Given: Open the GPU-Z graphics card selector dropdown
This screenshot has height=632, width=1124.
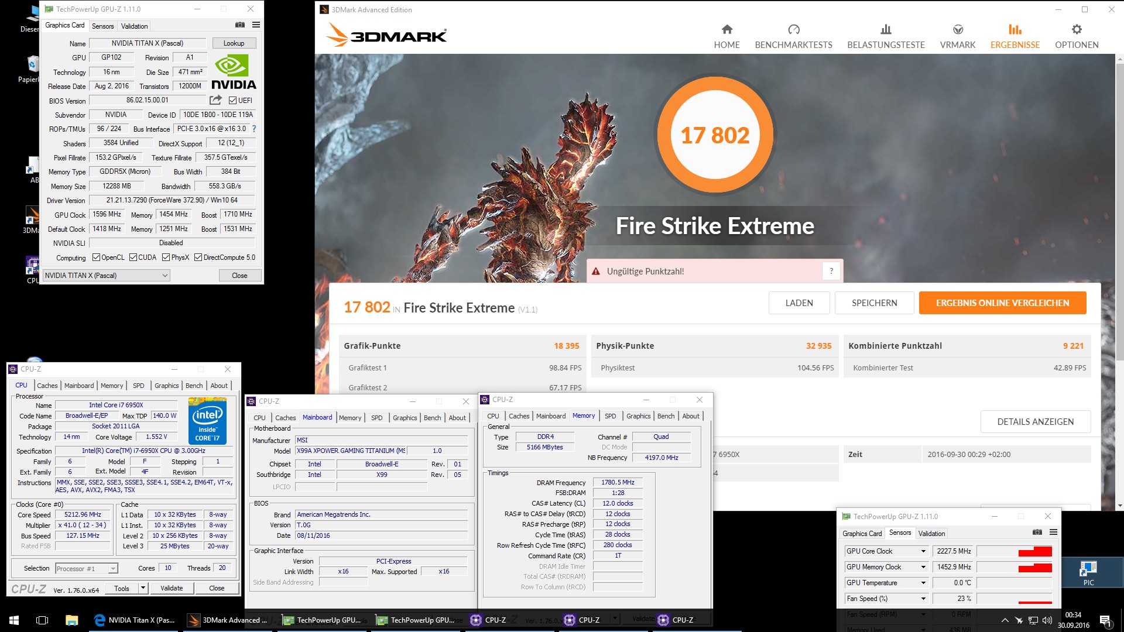Looking at the screenshot, I should pos(107,276).
